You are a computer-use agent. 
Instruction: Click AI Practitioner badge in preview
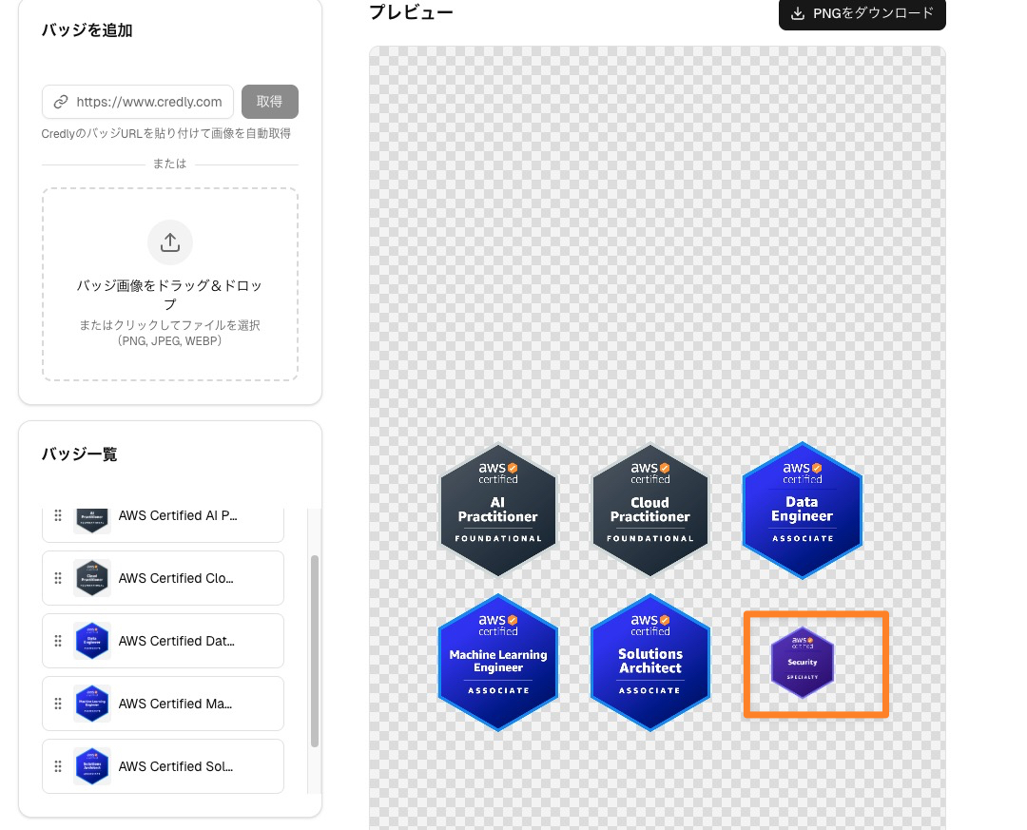(x=497, y=511)
